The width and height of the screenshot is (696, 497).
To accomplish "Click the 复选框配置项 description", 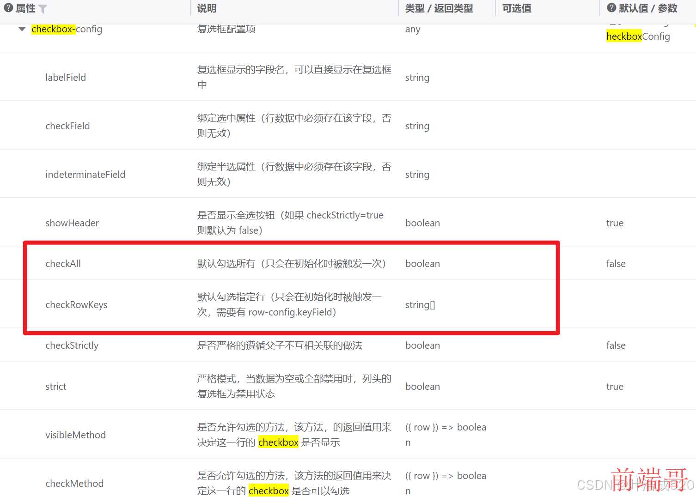I will pyautogui.click(x=226, y=29).
